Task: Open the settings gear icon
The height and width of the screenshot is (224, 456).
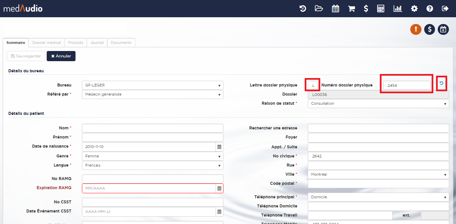Action: (x=414, y=9)
